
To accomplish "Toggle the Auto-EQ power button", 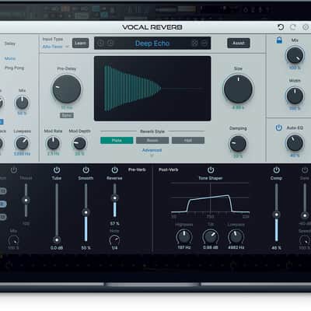I will pos(278,128).
